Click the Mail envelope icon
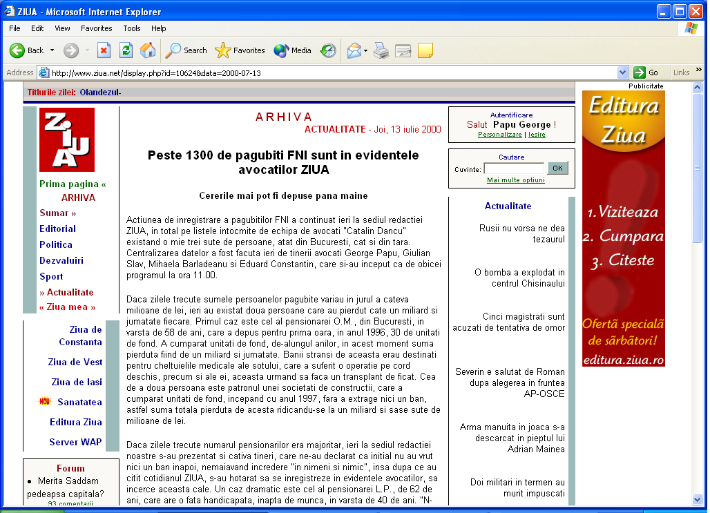 (354, 50)
